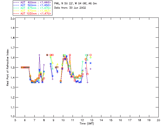The image size is (163, 130).
Task: Click the yellow dashed line sample in legend
Action: 16,11
